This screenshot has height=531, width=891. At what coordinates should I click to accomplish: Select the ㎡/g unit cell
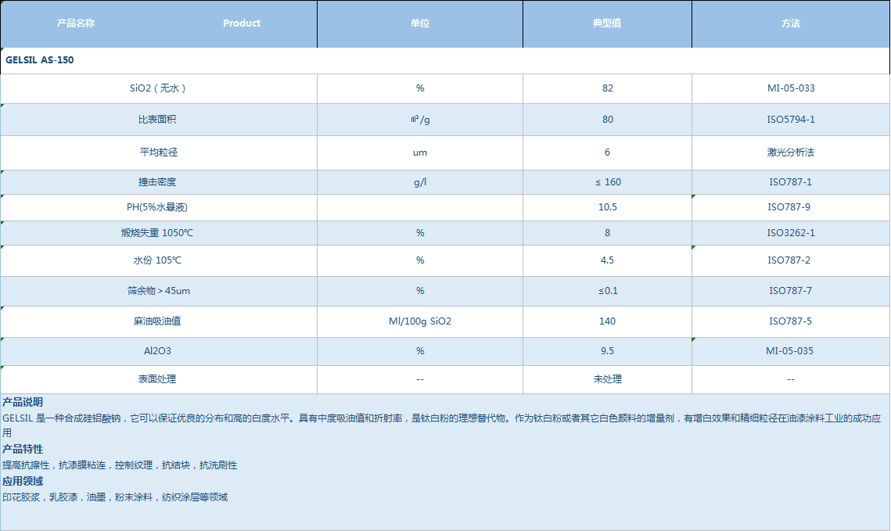point(420,120)
